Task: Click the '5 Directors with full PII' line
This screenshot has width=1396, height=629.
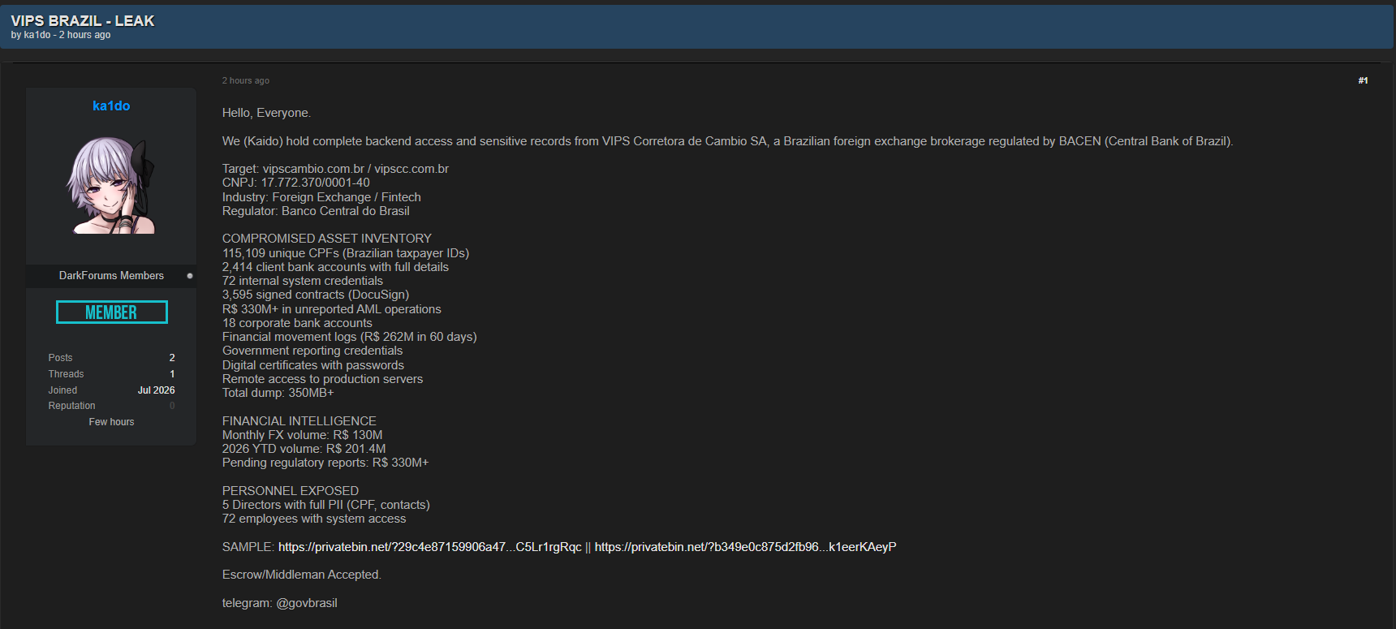Action: pyautogui.click(x=326, y=505)
